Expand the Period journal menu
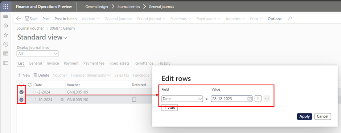341x133 pixels. (151, 19)
